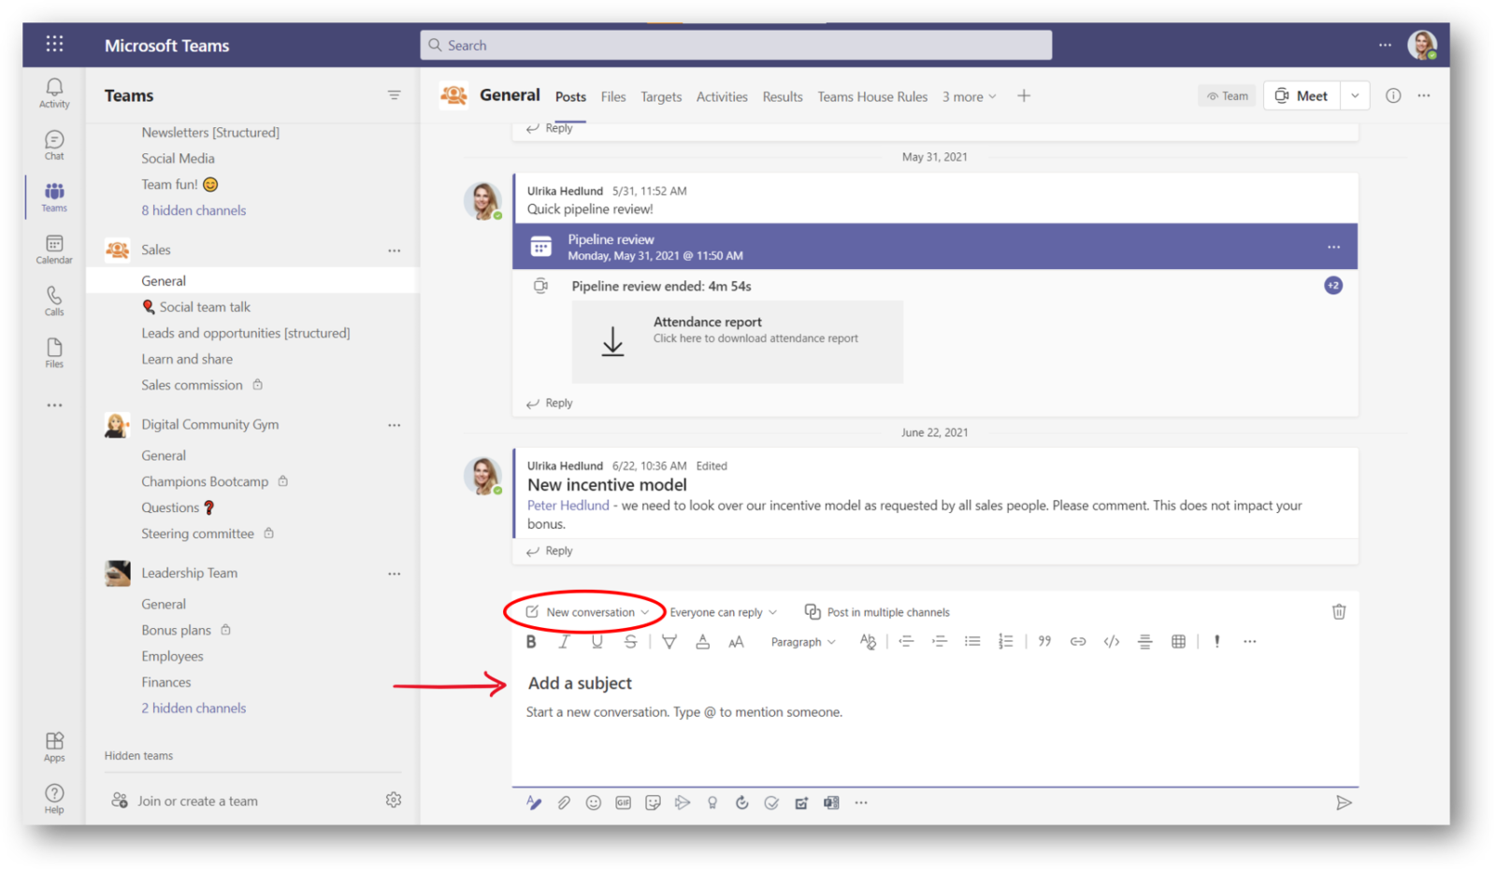This screenshot has width=1496, height=871.
Task: Open the Paragraph style dropdown
Action: [801, 642]
